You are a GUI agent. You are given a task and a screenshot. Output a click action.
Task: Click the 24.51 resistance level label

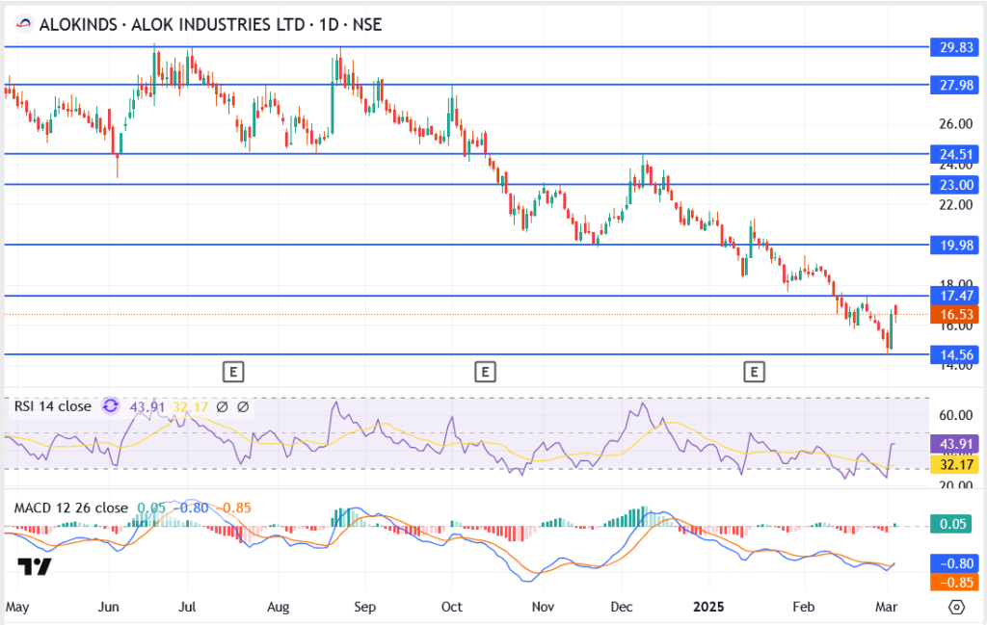954,153
